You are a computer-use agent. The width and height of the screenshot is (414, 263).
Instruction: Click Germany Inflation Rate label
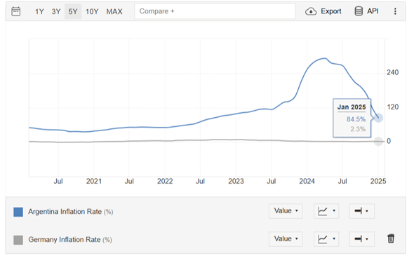click(x=70, y=240)
